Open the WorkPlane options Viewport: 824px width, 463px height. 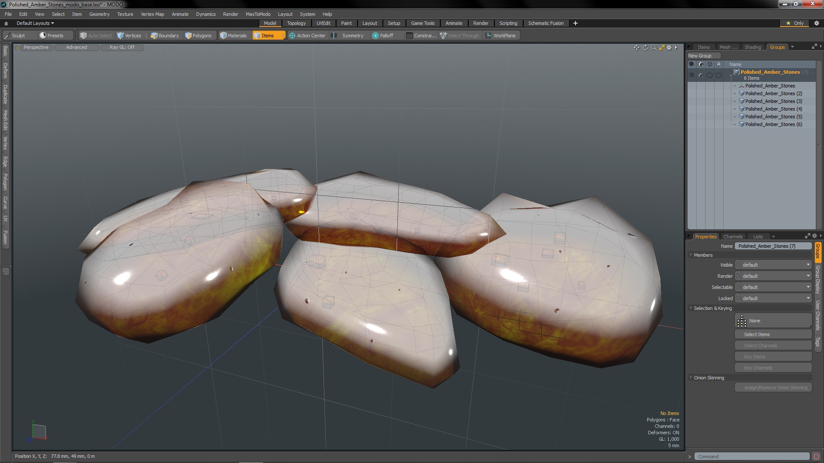(x=501, y=36)
